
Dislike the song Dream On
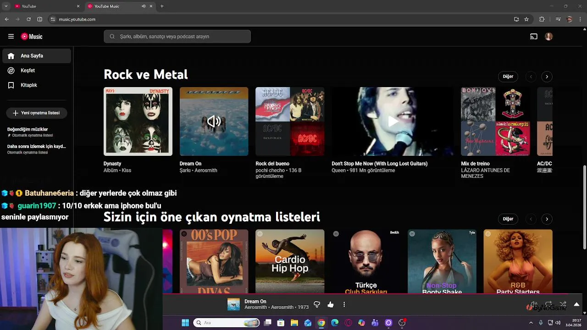[x=317, y=304]
